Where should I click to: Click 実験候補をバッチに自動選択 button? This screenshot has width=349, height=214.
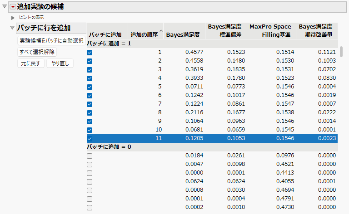(51, 41)
